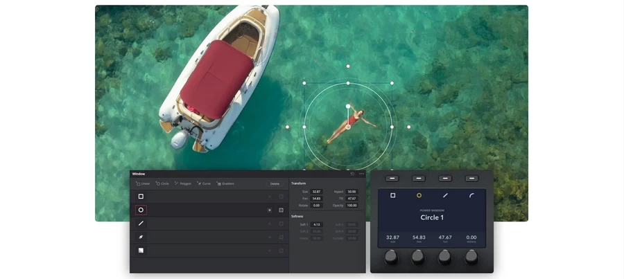Click the Tilt field showing 47.67
Viewport: 624px width, 279px height.
click(352, 198)
